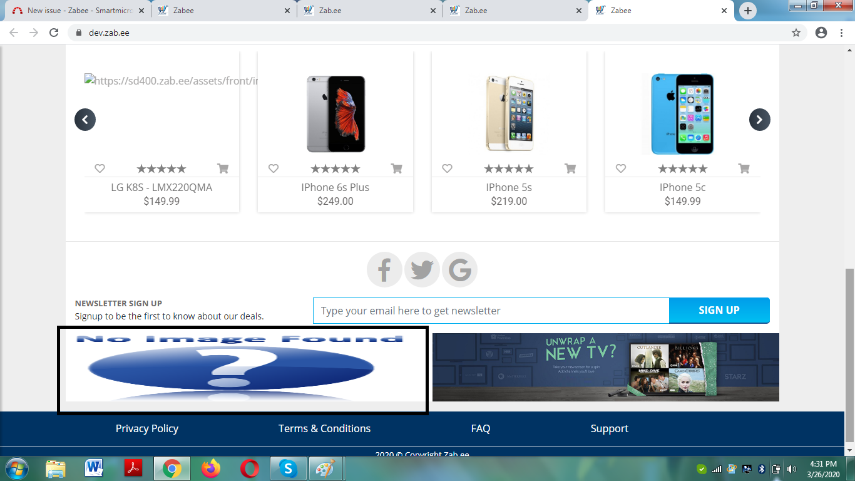
Task: Add LG K8S to wishlist heart
Action: tap(100, 168)
